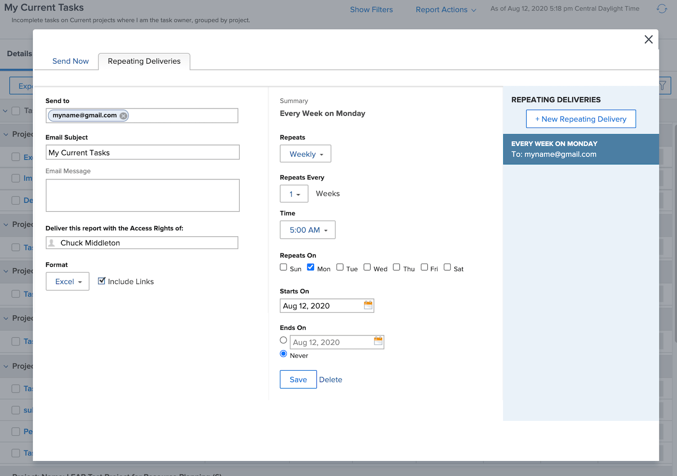Open the filter icon near the report edge
Screen dimensions: 677x476
pos(662,85)
